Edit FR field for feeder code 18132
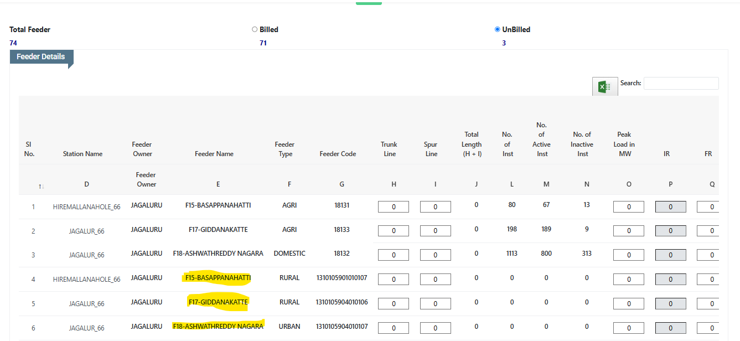The height and width of the screenshot is (341, 740). coord(708,255)
